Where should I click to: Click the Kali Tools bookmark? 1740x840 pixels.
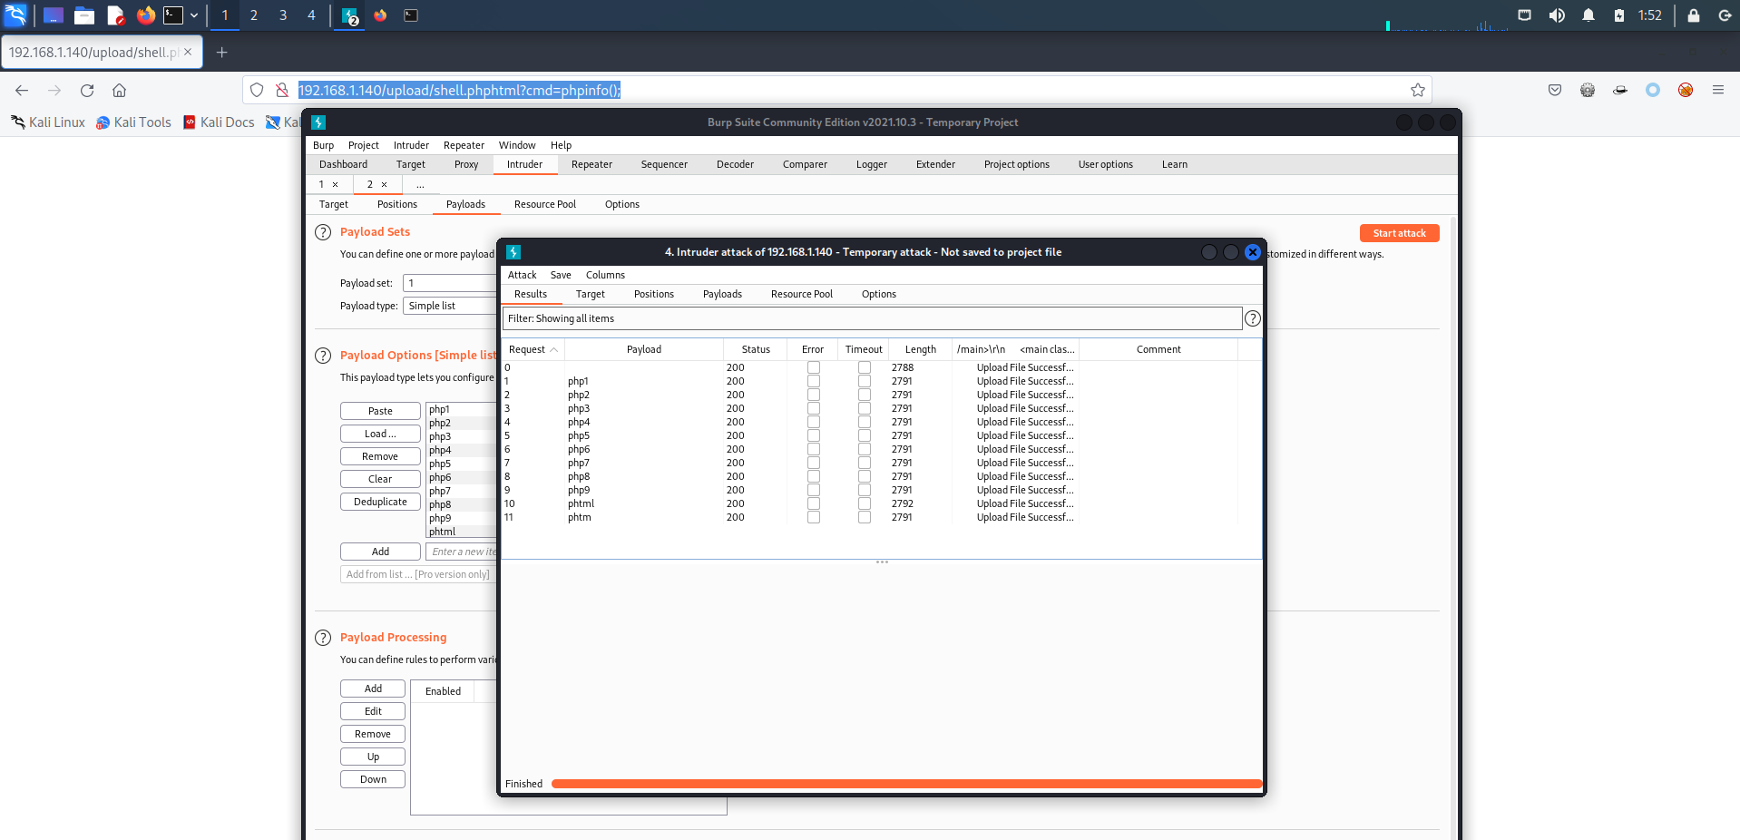(133, 122)
